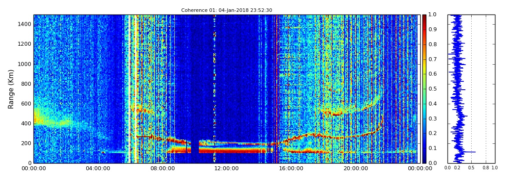Click the 0.2 tick under the profile plot
Viewport: 506px width, 179px height.
click(457, 168)
